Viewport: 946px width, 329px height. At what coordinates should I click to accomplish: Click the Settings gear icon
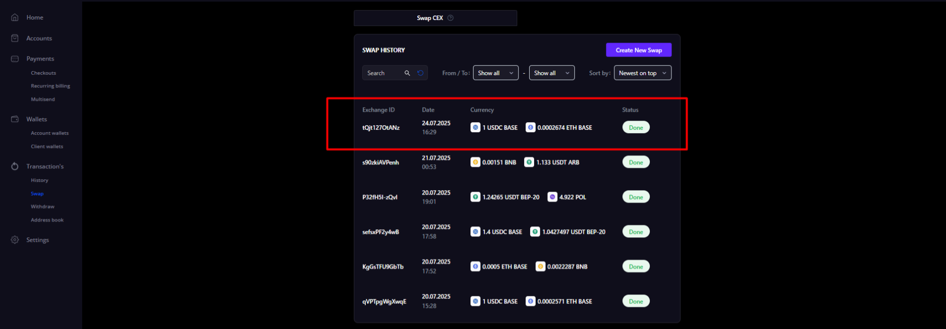15,240
